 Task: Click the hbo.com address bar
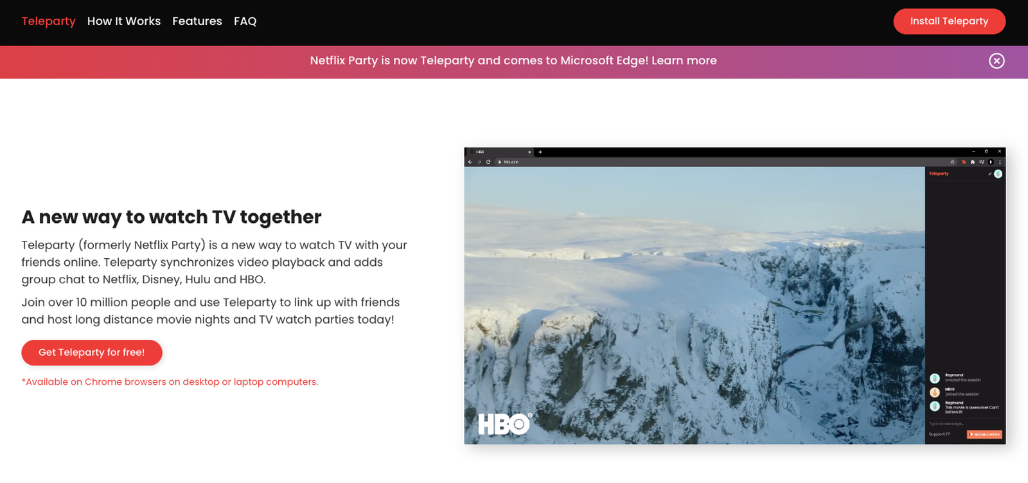(x=726, y=162)
